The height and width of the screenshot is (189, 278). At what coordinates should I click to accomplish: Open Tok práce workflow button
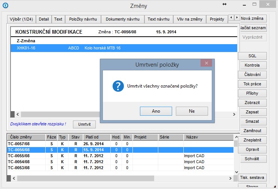252,84
